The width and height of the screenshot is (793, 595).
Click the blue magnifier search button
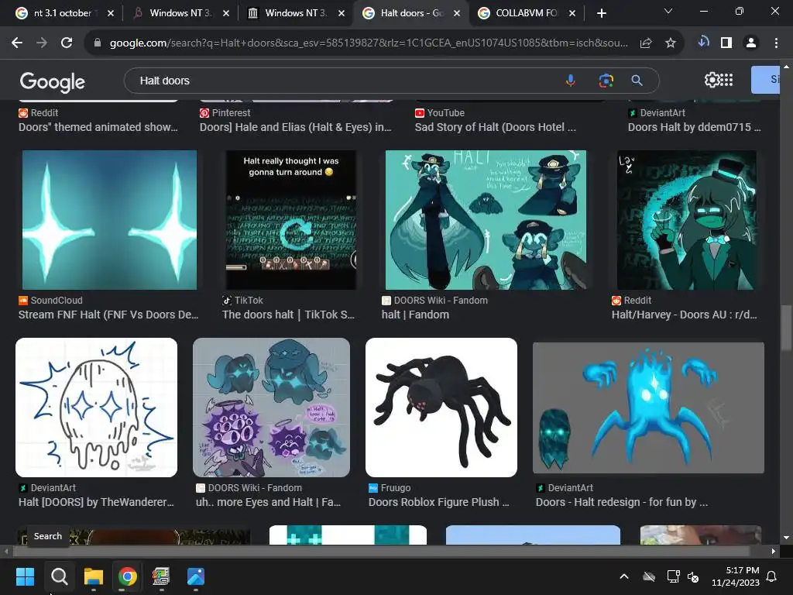point(637,81)
